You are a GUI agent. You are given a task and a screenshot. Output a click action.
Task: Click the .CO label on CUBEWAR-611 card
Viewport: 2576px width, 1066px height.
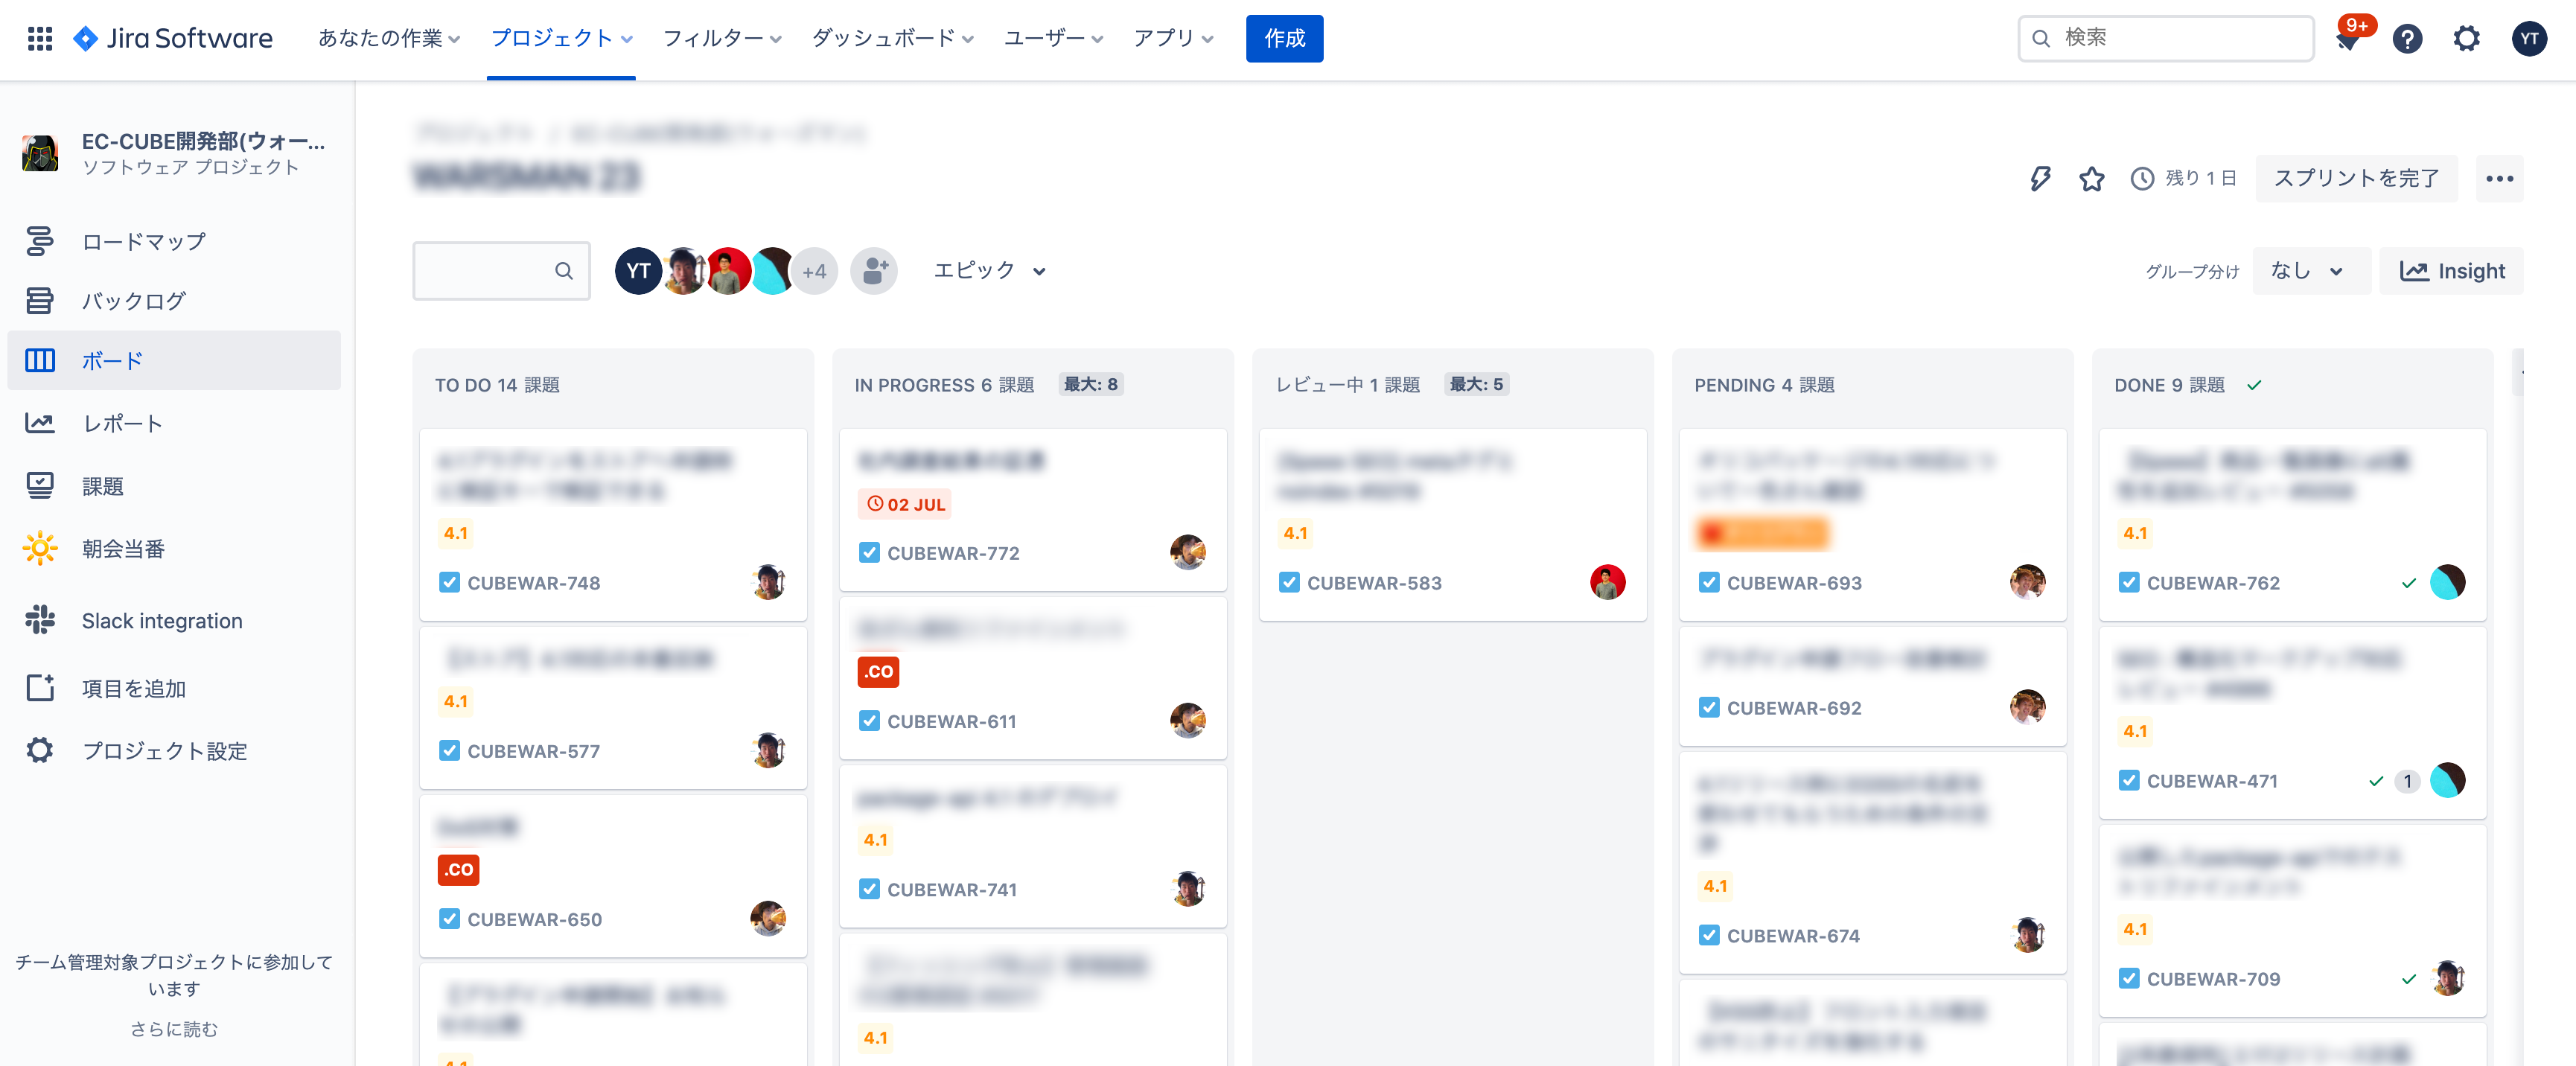pos(878,671)
